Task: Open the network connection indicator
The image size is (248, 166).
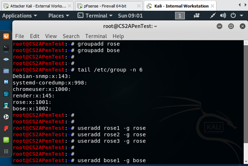Action: [214, 16]
